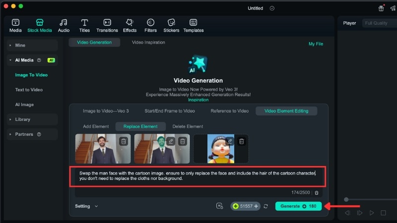Viewport: 397px width, 223px height.
Task: Click the gift box icon
Action: 381,8
